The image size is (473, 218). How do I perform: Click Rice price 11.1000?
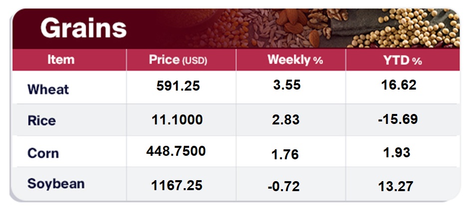point(178,120)
